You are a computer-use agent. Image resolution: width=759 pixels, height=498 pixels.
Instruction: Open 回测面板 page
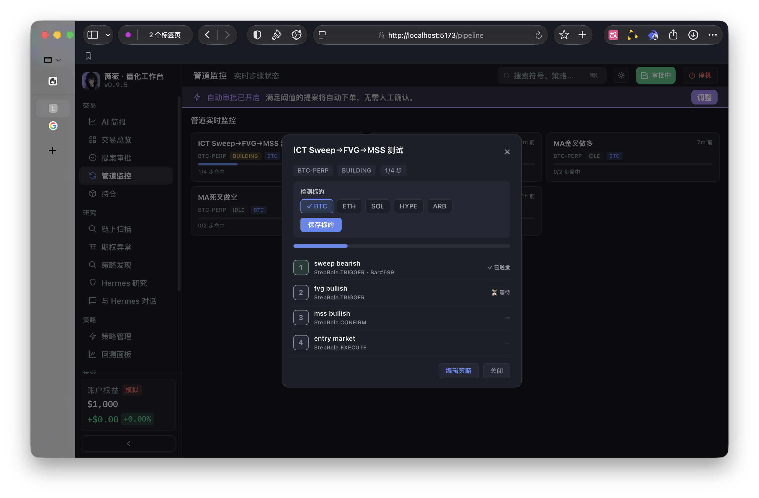(x=126, y=354)
